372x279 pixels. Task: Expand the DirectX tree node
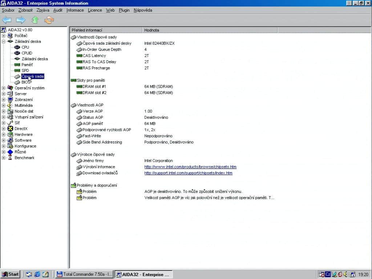pos(3,129)
